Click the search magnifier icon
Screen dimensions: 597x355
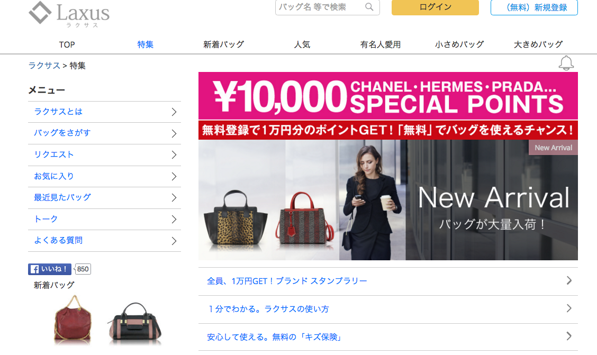click(369, 7)
